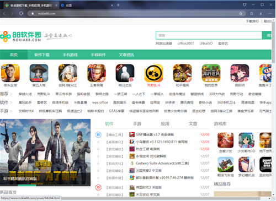This screenshot has height=201, width=276.
Task: Open a new tab with plus icon
Action: point(118,5)
